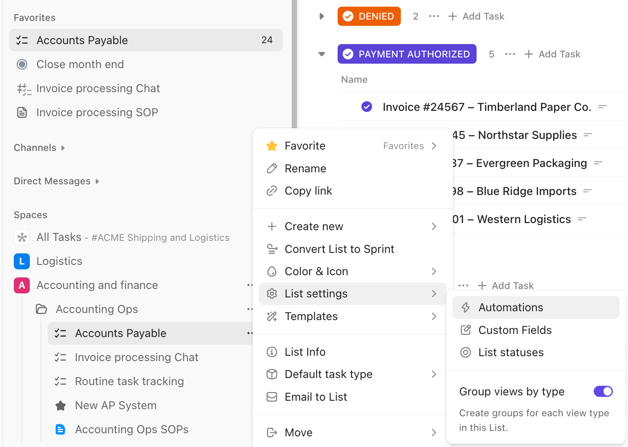Choose Automations from the List settings submenu

(510, 307)
